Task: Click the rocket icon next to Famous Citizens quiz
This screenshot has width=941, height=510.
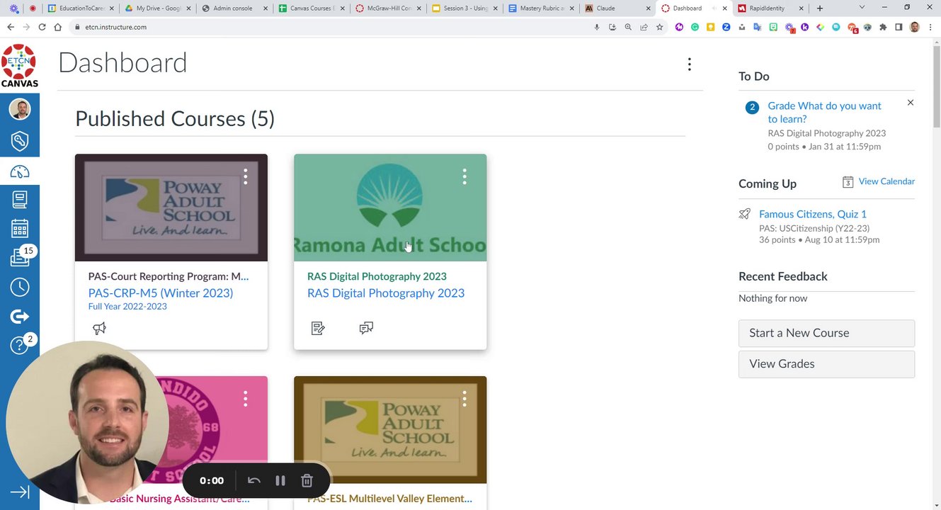Action: (744, 214)
